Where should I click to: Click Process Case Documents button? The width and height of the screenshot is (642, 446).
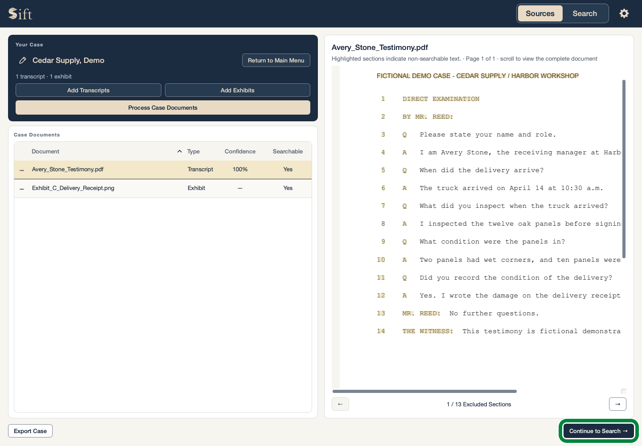tap(163, 107)
